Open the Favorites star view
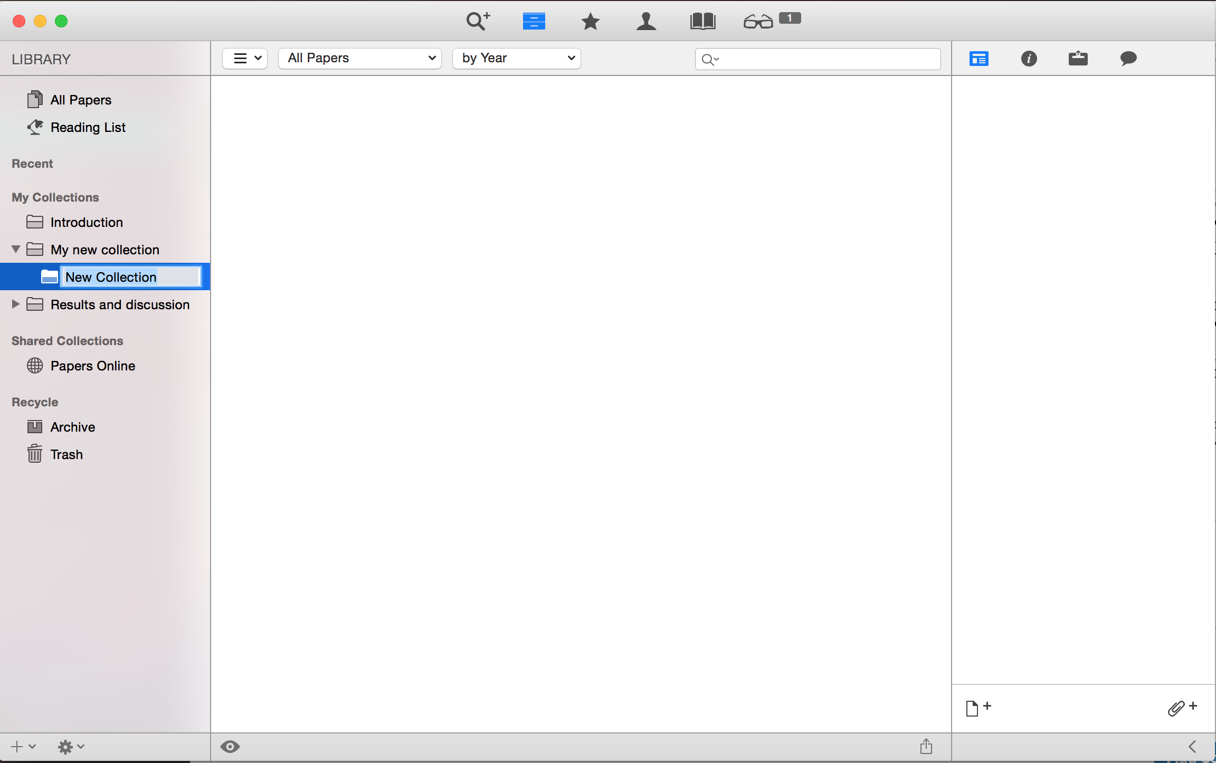Viewport: 1216px width, 763px height. [x=590, y=22]
